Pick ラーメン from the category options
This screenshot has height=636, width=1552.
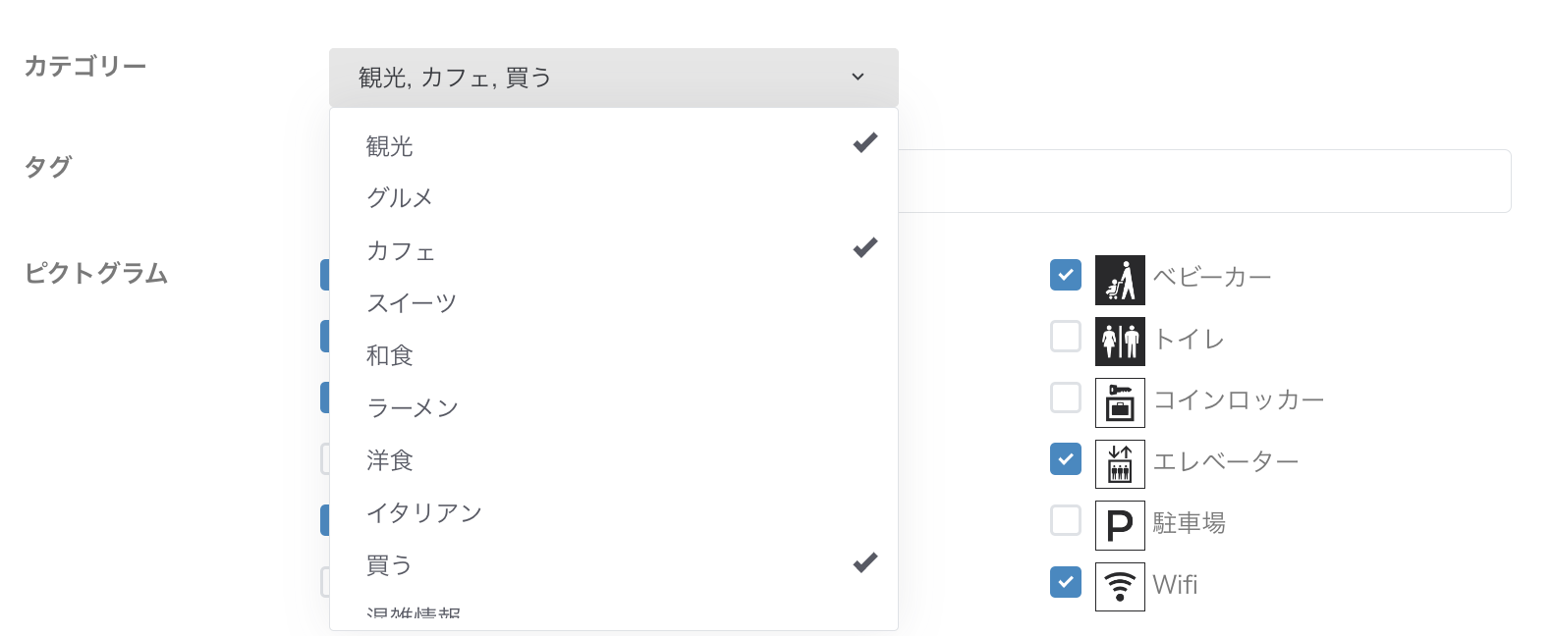pyautogui.click(x=614, y=407)
